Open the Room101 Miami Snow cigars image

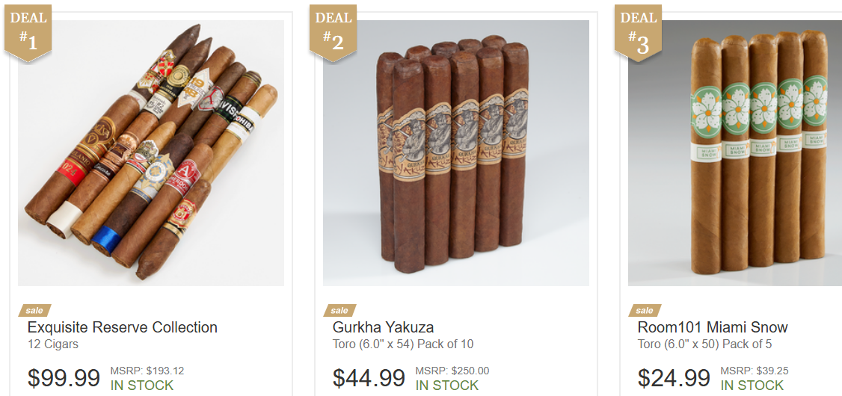click(x=735, y=153)
